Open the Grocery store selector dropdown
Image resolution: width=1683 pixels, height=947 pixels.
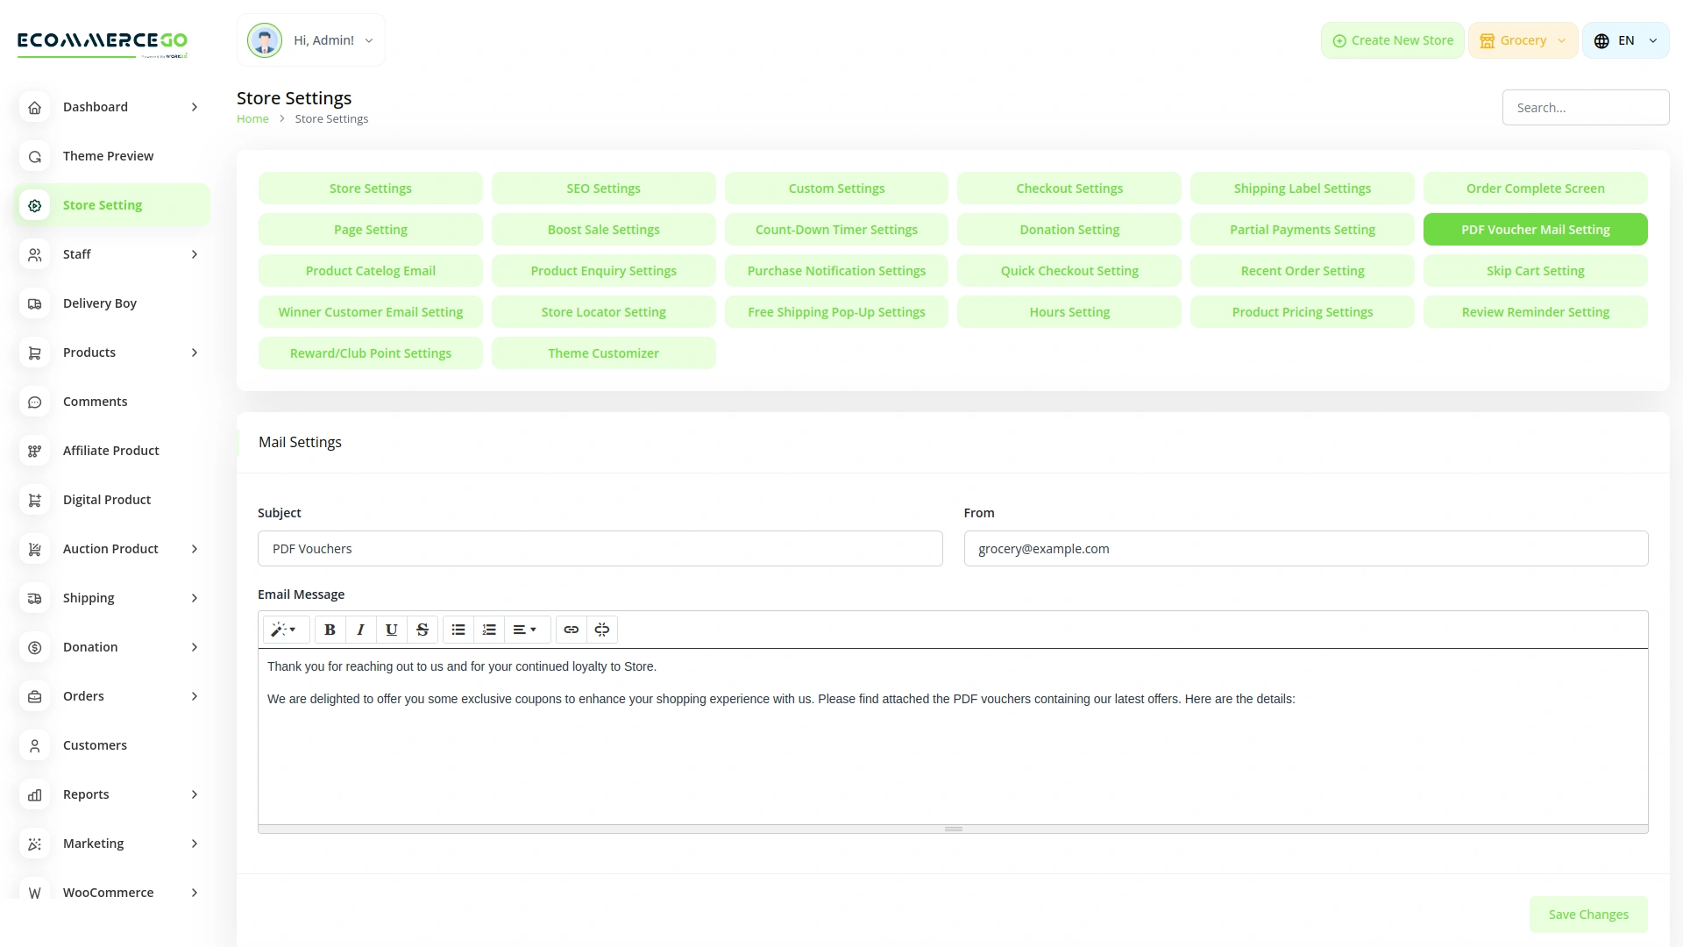1523,40
